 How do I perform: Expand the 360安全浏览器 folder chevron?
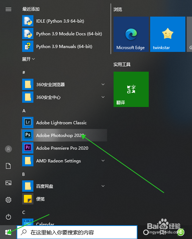pyautogui.click(x=103, y=84)
